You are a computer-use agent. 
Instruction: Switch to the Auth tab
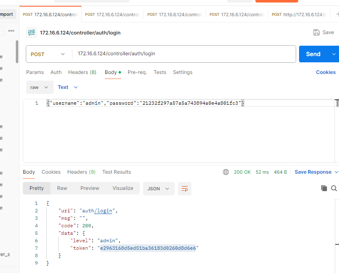point(56,72)
